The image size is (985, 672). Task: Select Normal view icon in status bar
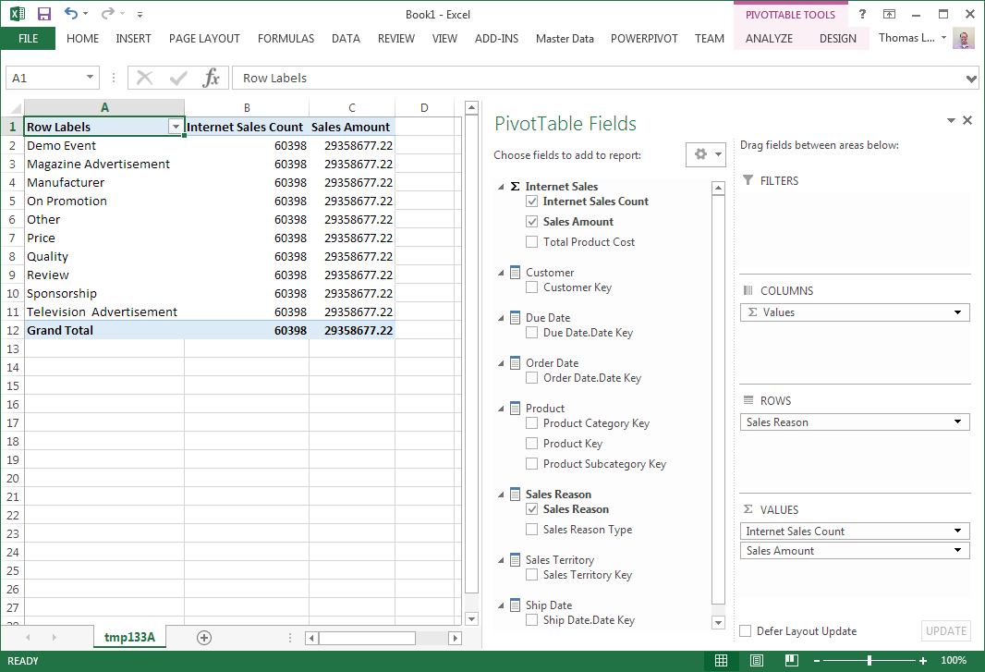(722, 661)
